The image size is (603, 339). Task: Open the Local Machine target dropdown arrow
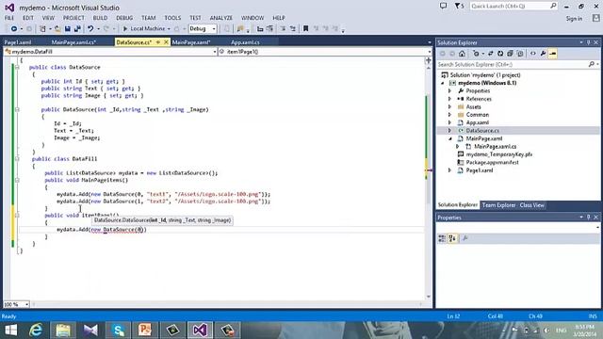pyautogui.click(x=169, y=29)
